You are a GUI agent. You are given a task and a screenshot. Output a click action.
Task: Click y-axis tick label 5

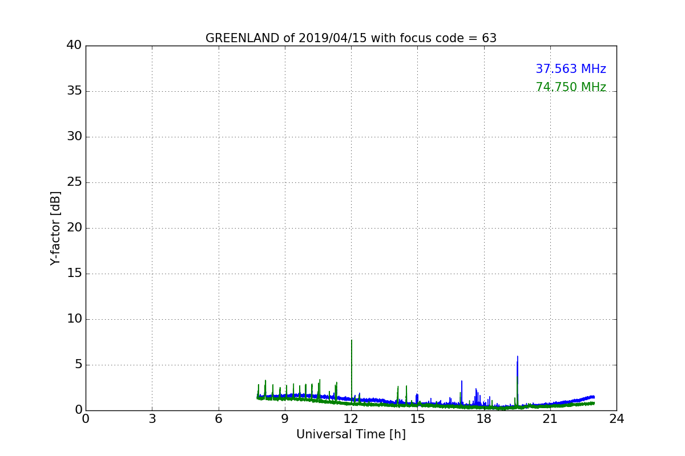point(78,365)
